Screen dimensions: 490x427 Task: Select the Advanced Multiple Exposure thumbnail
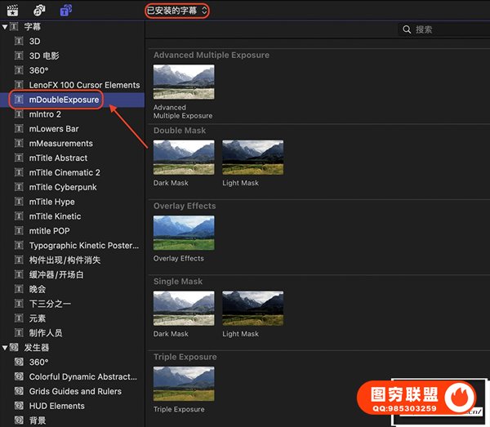point(184,82)
